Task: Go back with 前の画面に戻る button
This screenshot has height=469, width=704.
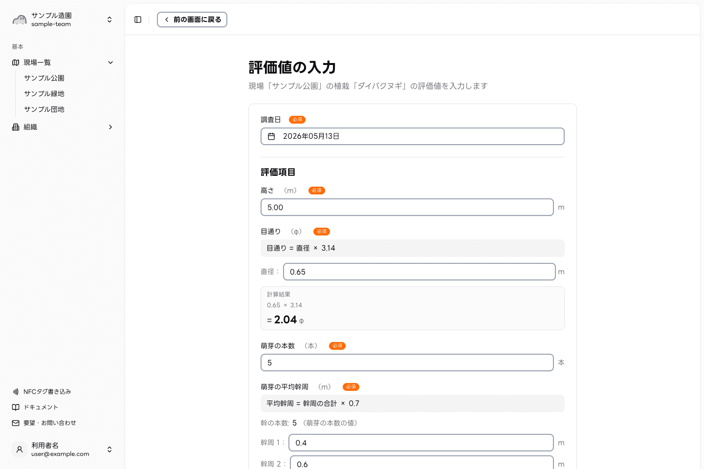Action: (192, 20)
